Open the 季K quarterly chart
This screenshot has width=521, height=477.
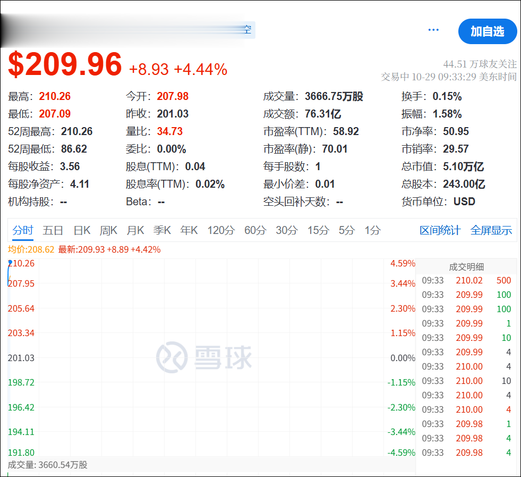tap(162, 230)
